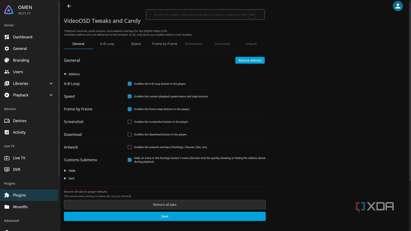The image size is (411, 231).
Task: Open the Speed tab
Action: pyautogui.click(x=136, y=44)
